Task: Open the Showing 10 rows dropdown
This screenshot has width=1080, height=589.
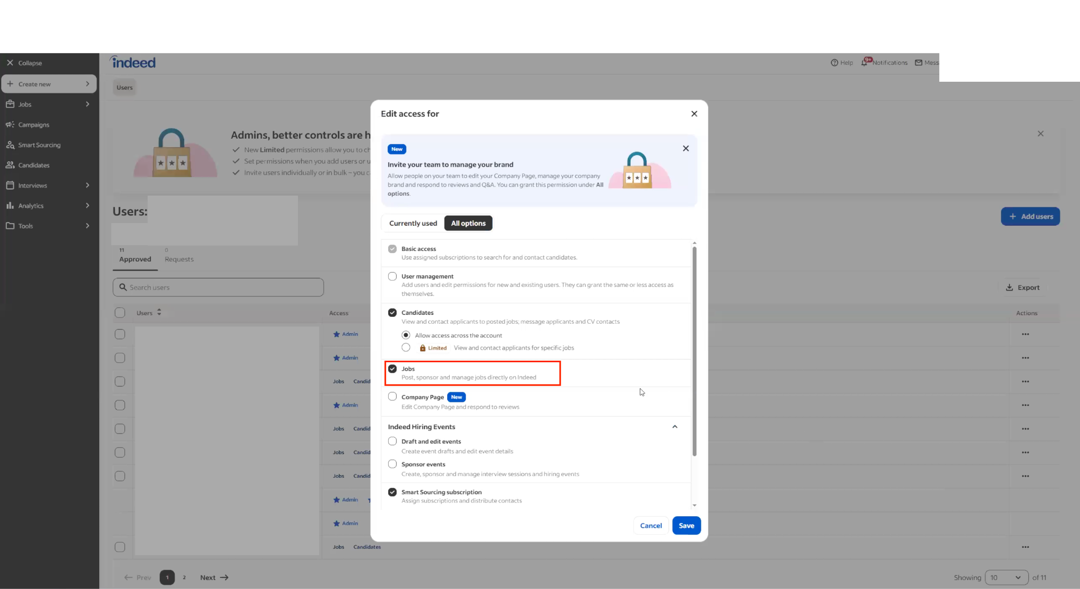Action: click(x=1006, y=577)
